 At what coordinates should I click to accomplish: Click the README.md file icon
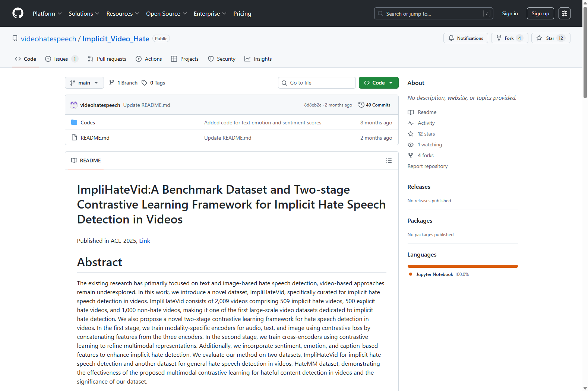pyautogui.click(x=74, y=138)
